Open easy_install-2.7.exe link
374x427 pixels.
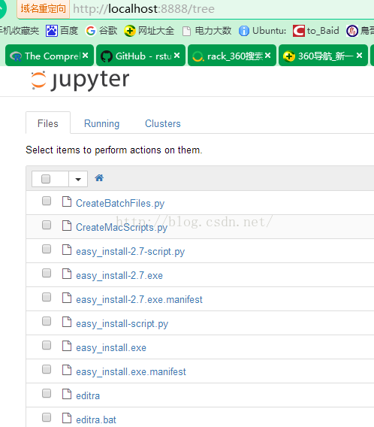(119, 276)
